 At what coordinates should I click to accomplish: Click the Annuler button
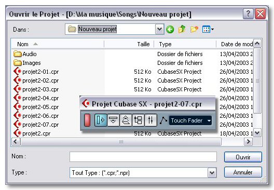click(243, 172)
